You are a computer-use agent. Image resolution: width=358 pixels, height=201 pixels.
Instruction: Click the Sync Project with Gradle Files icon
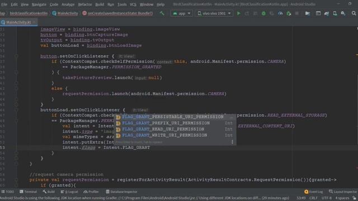[327, 13]
